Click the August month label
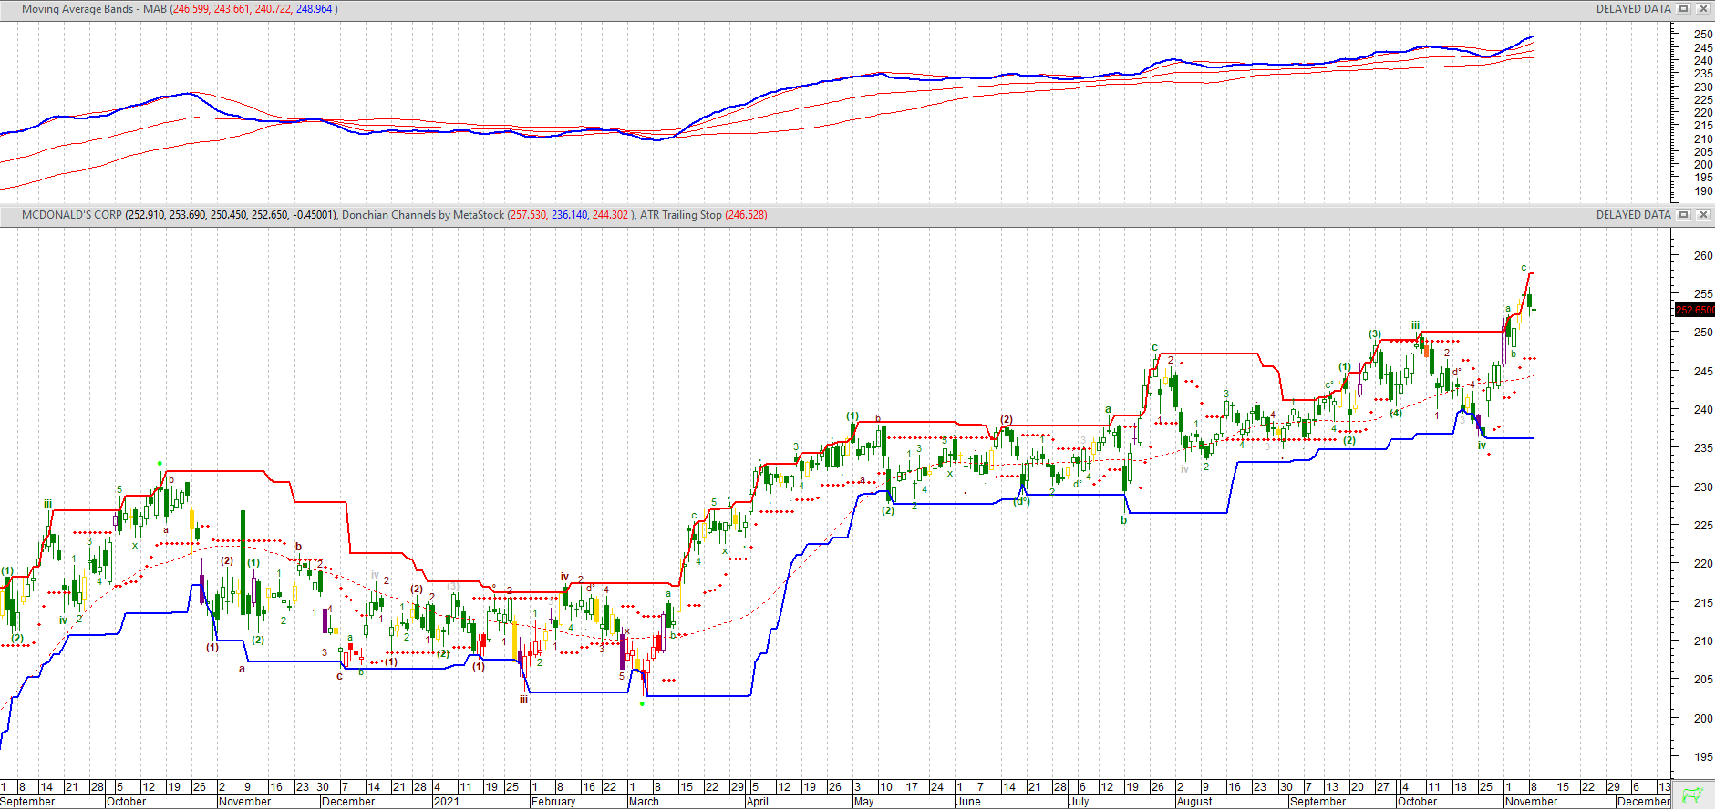The height and width of the screenshot is (810, 1715). click(x=1194, y=802)
